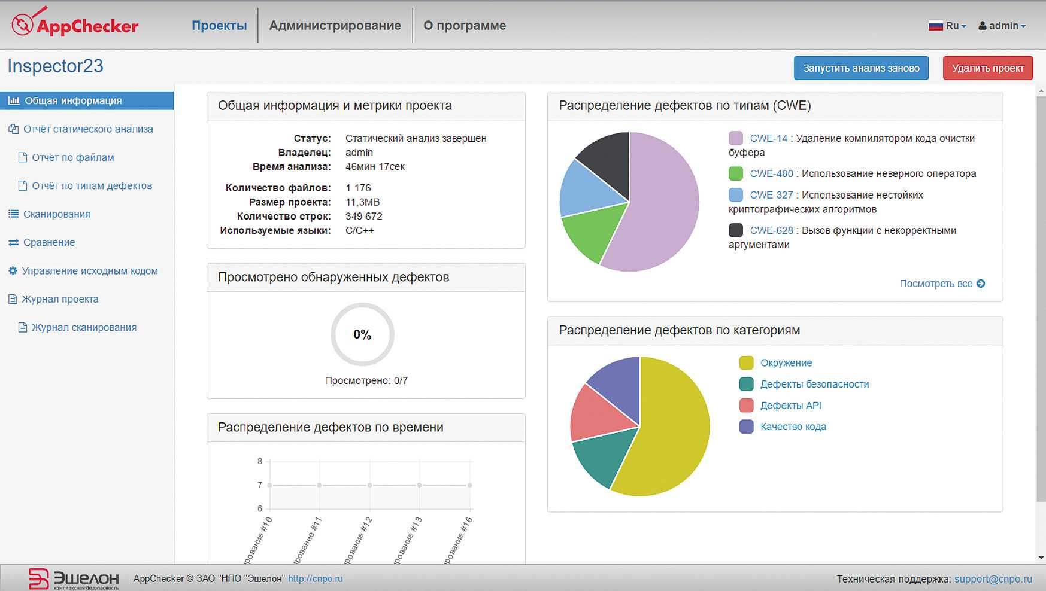
Task: Follow the Посмотреть все link
Action: click(x=942, y=284)
